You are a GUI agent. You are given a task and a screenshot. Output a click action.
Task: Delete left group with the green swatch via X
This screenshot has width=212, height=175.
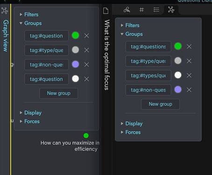(x=86, y=36)
